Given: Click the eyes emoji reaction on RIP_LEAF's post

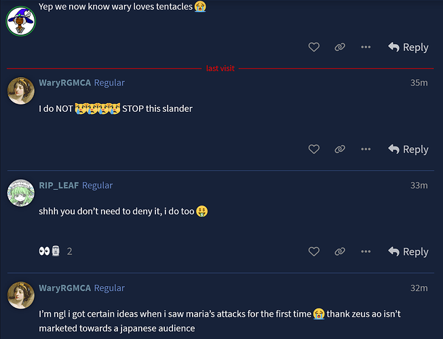Looking at the screenshot, I should tap(45, 252).
